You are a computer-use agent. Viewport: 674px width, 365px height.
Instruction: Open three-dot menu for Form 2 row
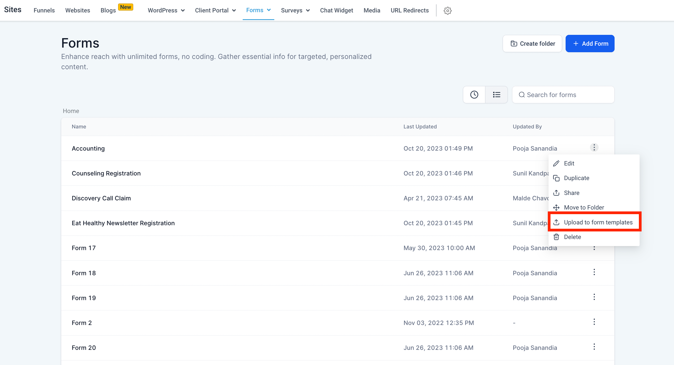coord(594,322)
